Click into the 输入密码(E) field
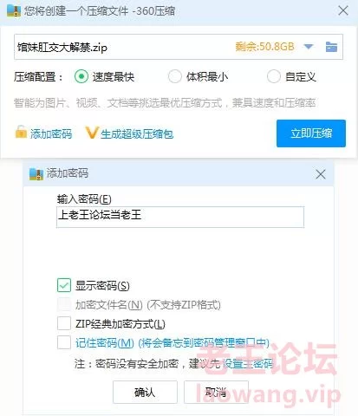Viewport: 358px width, 416px height. click(x=180, y=217)
